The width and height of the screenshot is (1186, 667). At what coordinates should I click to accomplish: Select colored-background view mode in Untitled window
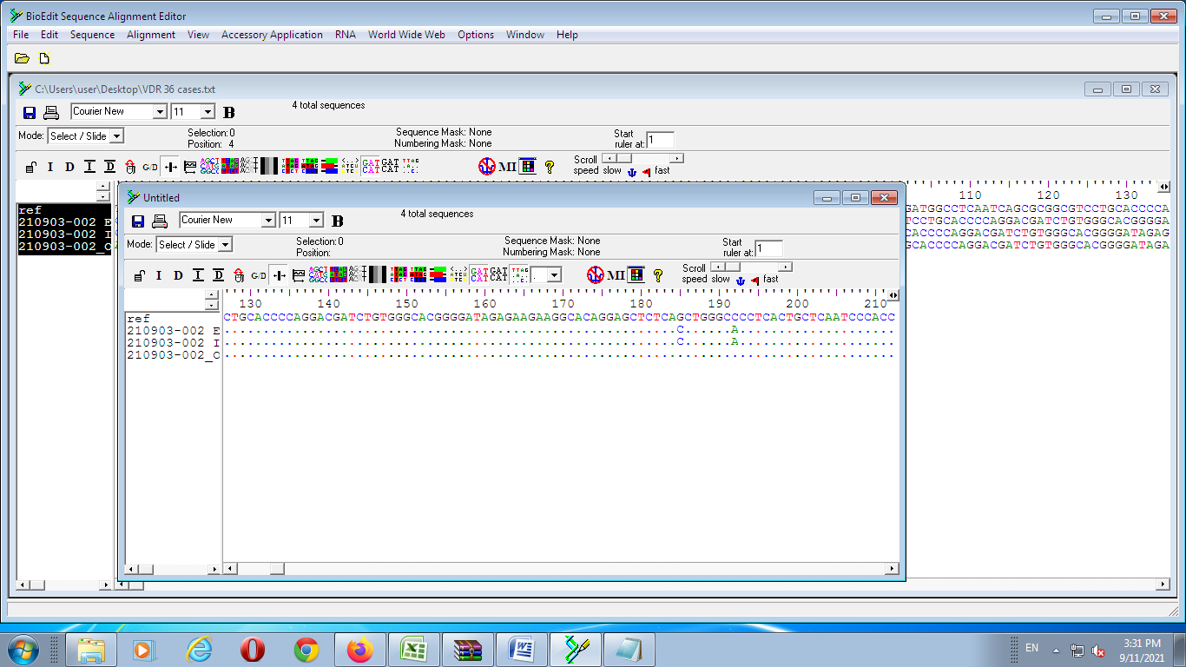(x=339, y=275)
